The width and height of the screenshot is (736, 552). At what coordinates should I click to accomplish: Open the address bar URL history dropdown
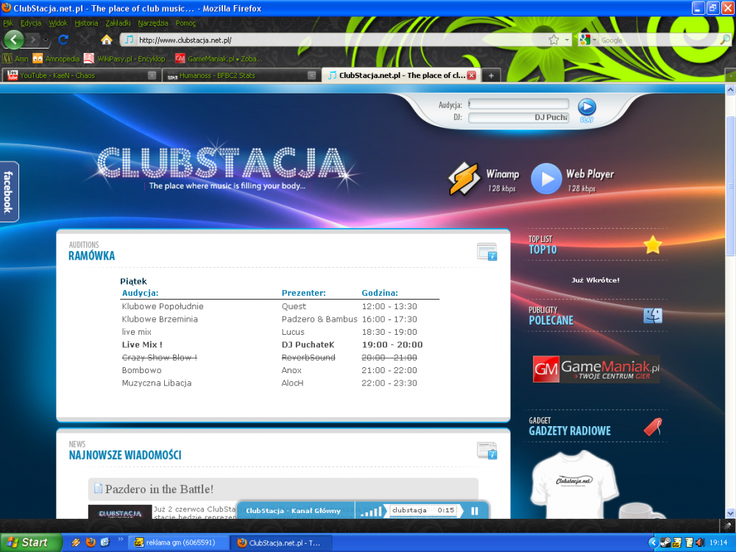(x=567, y=40)
